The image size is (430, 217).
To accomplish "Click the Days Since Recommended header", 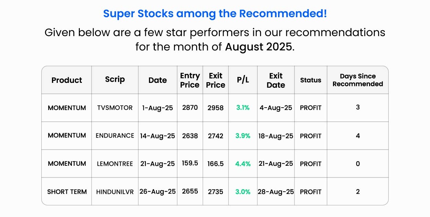I will [x=358, y=80].
